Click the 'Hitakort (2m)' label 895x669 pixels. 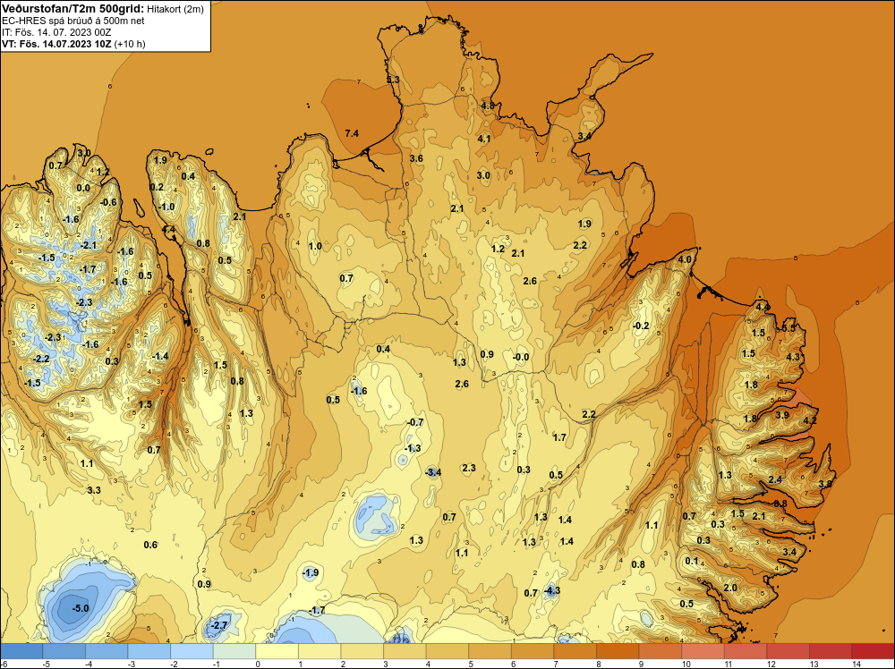click(x=175, y=9)
